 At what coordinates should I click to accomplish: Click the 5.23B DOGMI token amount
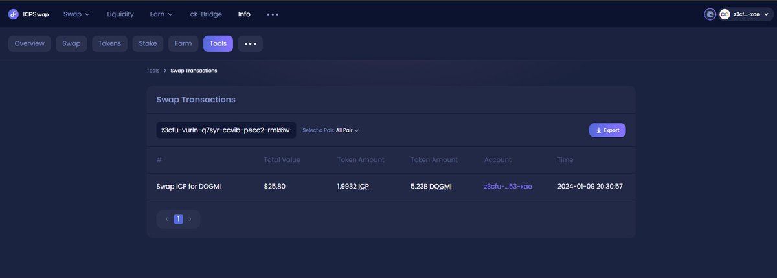click(431, 187)
